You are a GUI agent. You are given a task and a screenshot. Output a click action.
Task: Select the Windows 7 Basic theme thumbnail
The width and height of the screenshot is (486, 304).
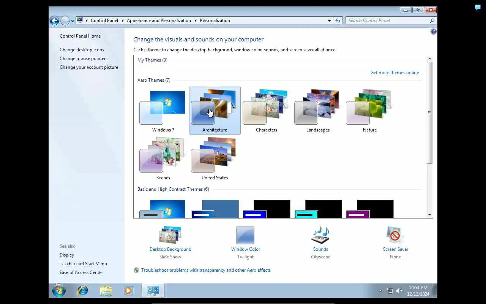(x=163, y=209)
